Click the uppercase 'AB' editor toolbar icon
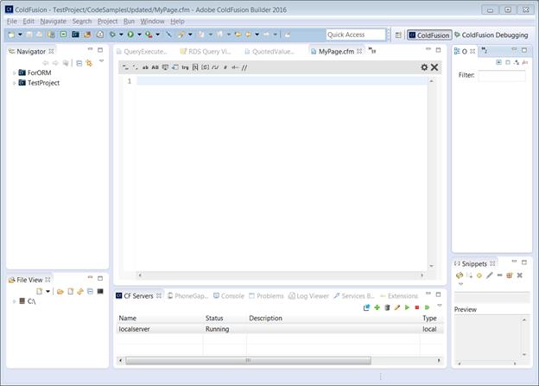The height and width of the screenshot is (386, 539). [155, 67]
